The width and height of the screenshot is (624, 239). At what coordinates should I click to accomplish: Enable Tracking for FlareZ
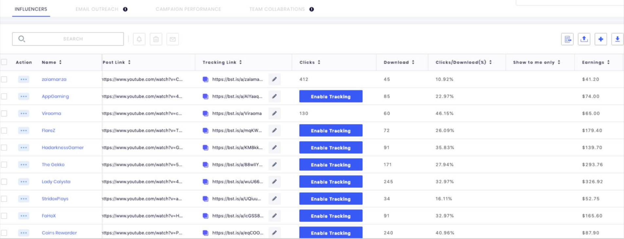click(x=331, y=131)
